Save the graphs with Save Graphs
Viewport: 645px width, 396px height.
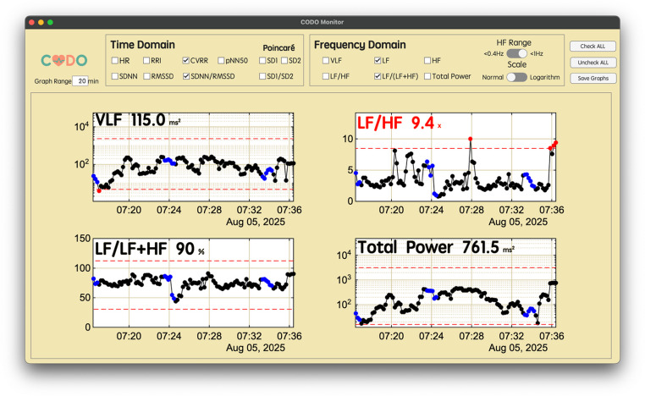(x=593, y=78)
